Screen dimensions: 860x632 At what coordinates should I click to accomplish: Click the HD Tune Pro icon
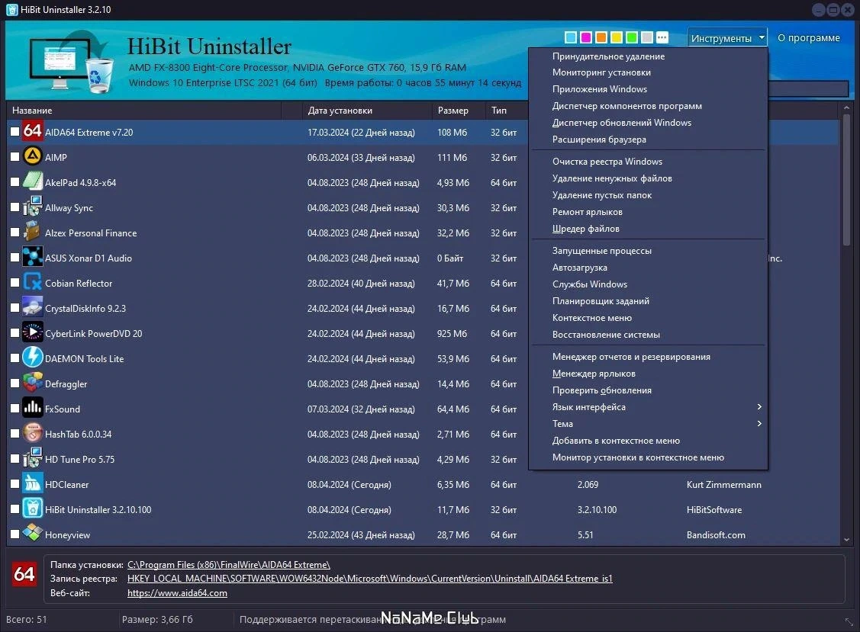(x=32, y=459)
